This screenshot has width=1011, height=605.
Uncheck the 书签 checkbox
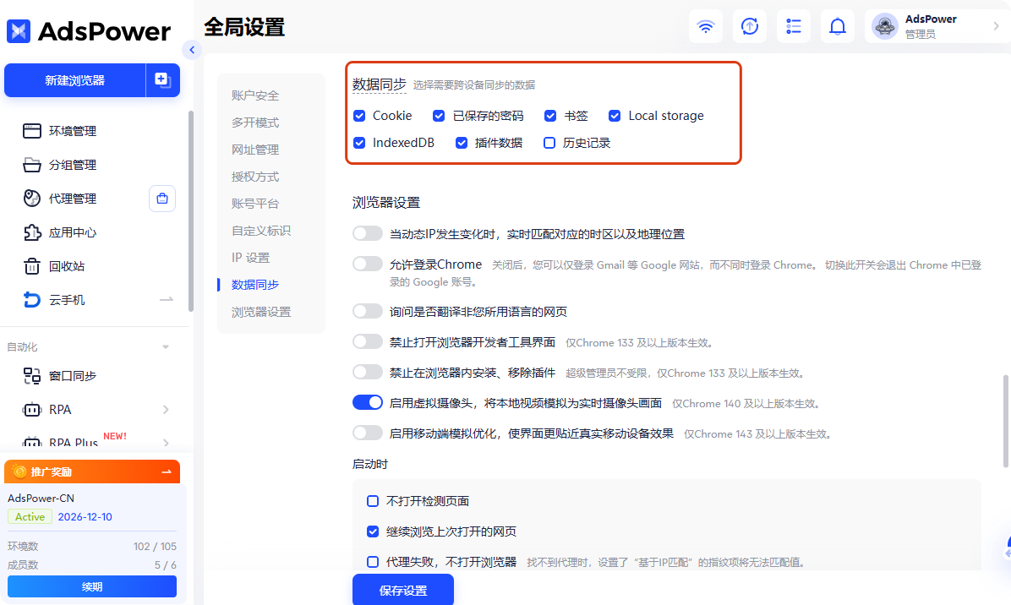[550, 116]
